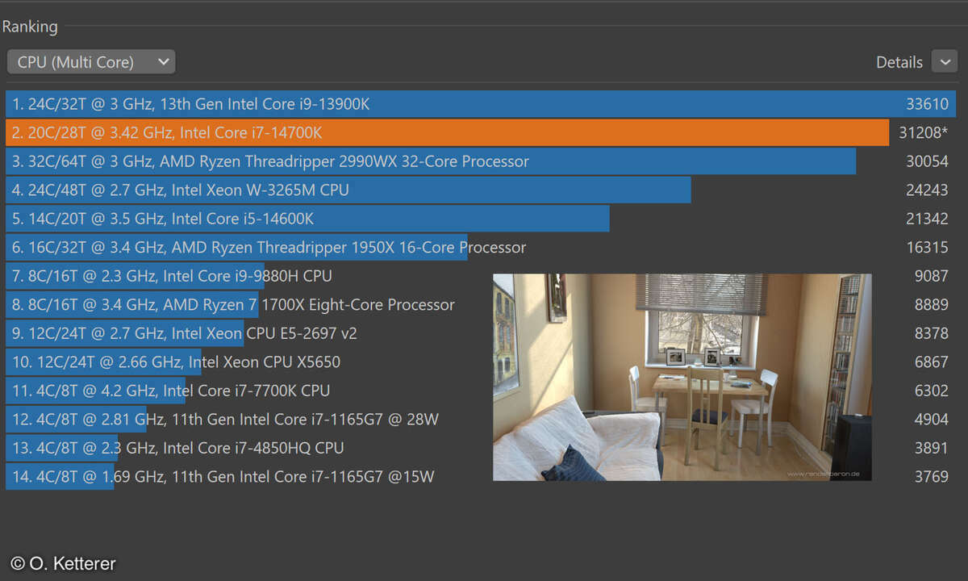Select the Intel Core i9-9880H row

point(481,276)
